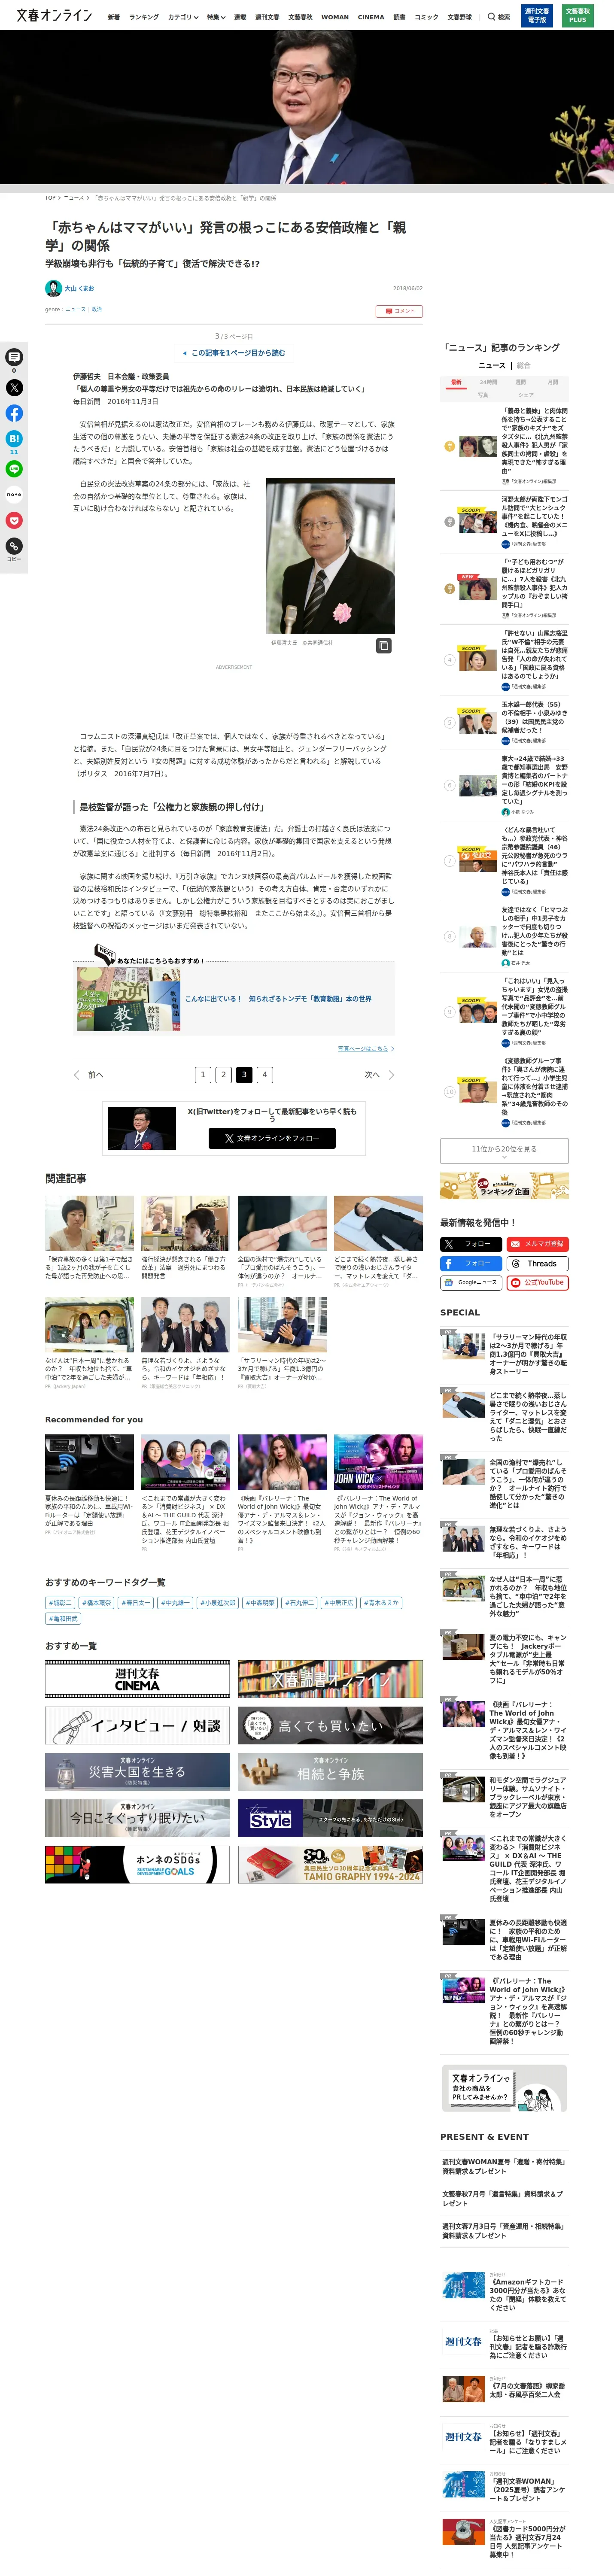The width and height of the screenshot is (614, 2576).
Task: Open the TAMIO GRAPHY 1994-2024 banner
Action: (330, 1864)
